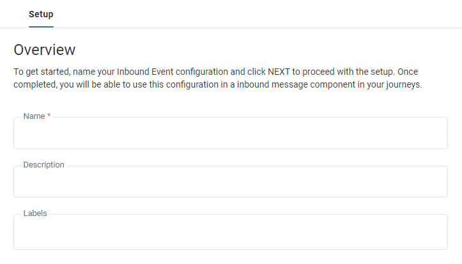
Task: Switch to the Setup tab
Action: click(x=41, y=14)
